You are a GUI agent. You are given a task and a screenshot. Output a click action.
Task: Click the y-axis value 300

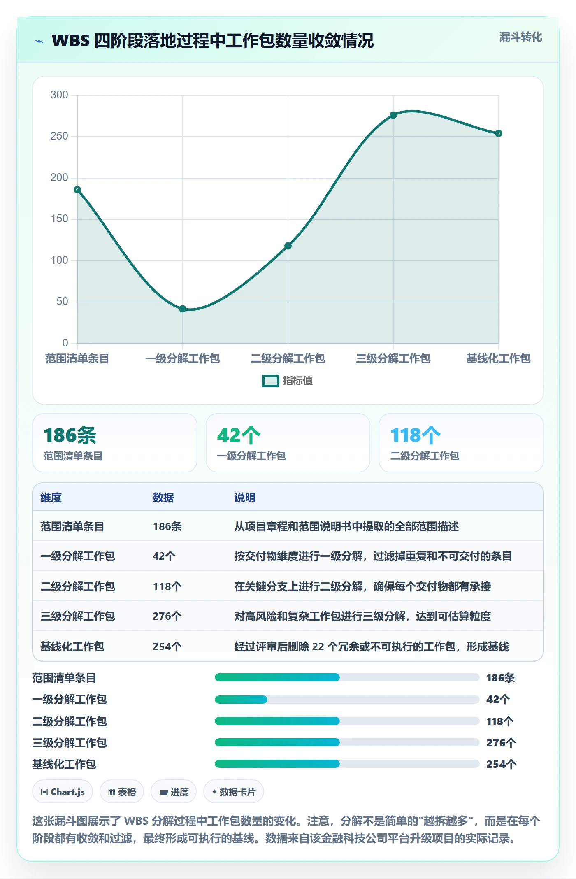59,95
